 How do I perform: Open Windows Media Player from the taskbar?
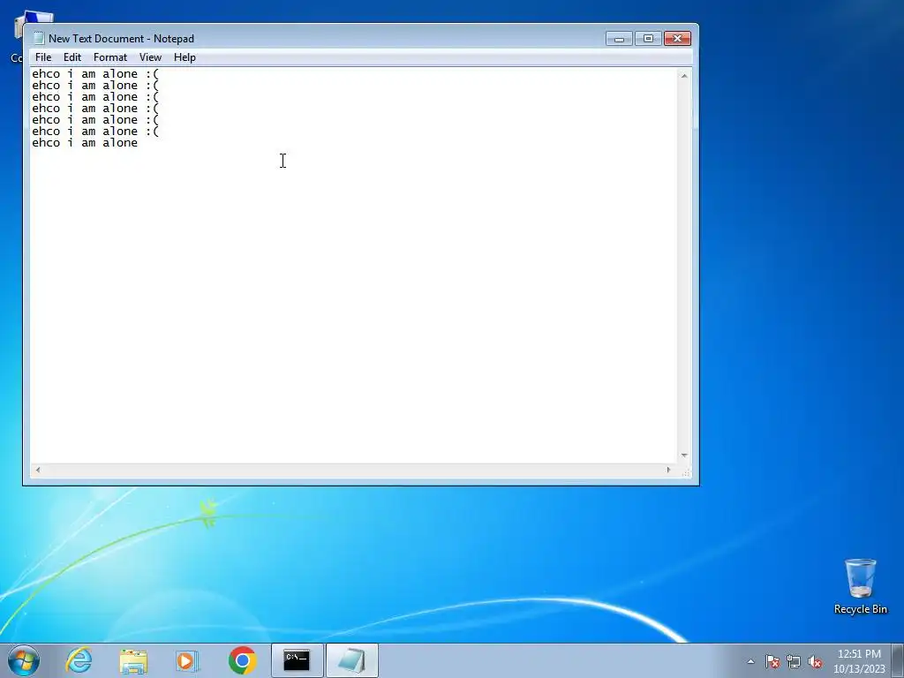pyautogui.click(x=187, y=660)
